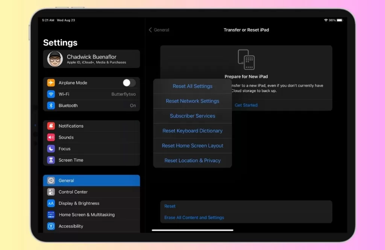This screenshot has width=385, height=250.
Task: Open the Display & Brightness row label
Action: click(79, 203)
